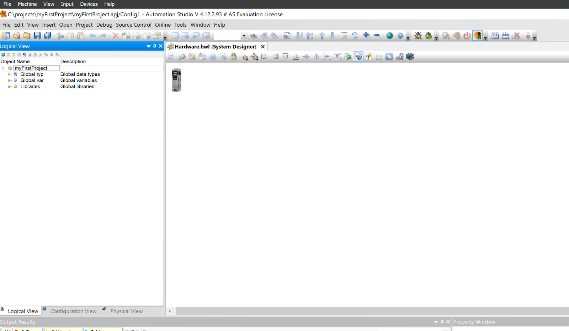The height and width of the screenshot is (331, 569).
Task: Open the Logical View panel dropdown arrow
Action: pos(149,46)
